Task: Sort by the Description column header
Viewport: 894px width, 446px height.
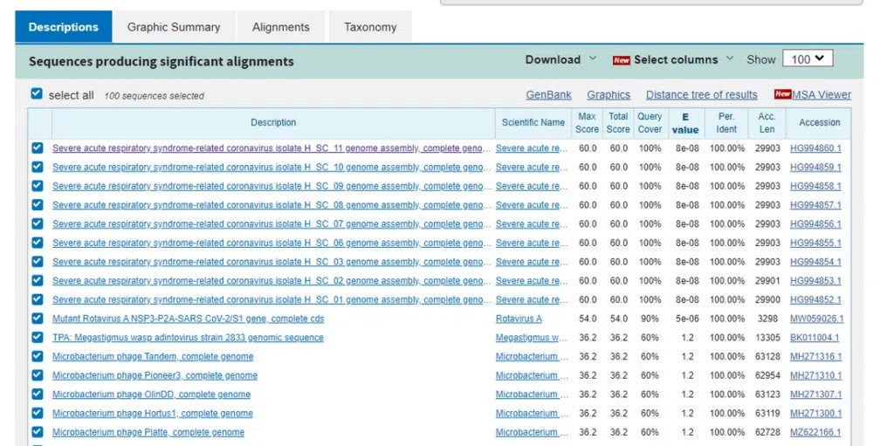Action: (x=273, y=122)
